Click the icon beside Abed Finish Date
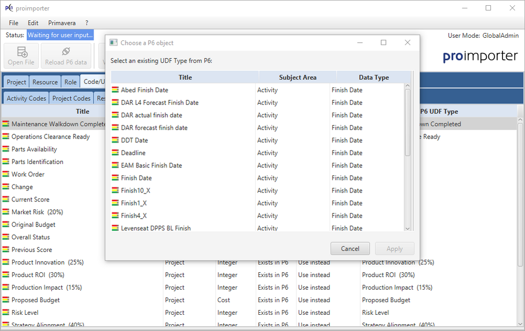 coord(115,90)
